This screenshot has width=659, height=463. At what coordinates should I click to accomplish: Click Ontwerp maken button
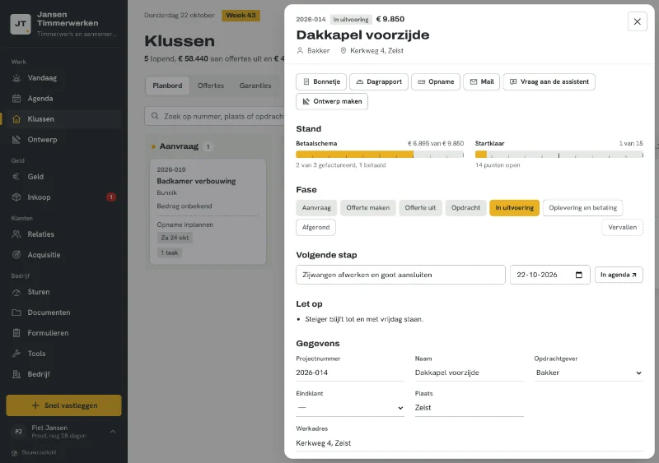point(332,101)
